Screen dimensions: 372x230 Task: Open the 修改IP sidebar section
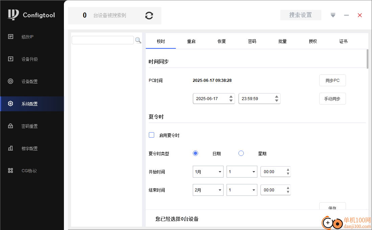pyautogui.click(x=32, y=37)
